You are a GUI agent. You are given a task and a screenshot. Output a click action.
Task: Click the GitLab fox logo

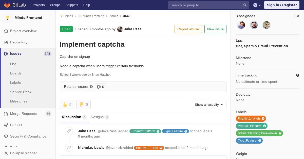pos(7,5)
